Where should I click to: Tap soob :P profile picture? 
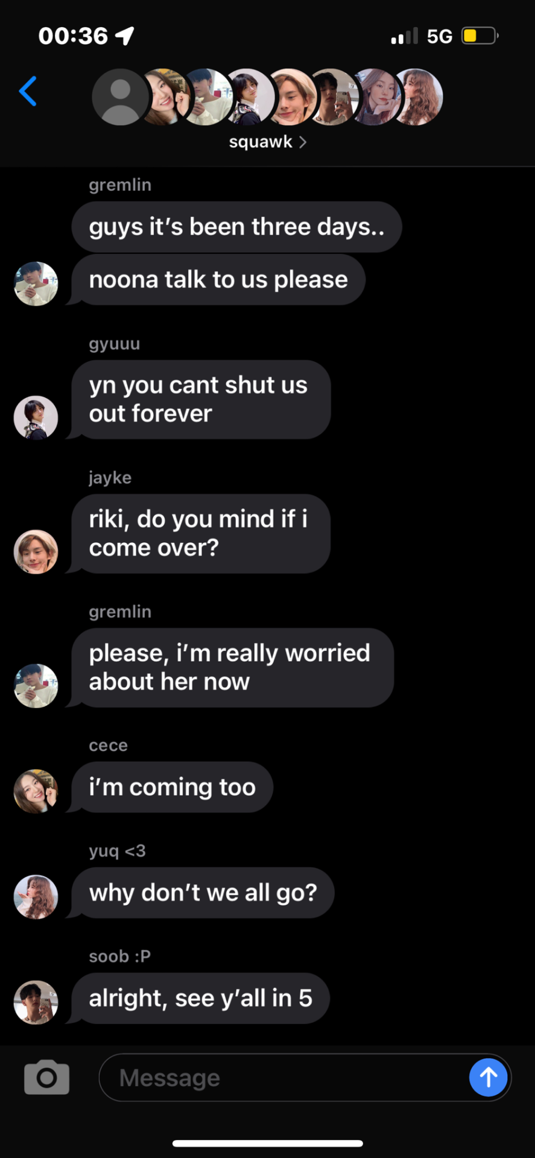click(x=36, y=1002)
